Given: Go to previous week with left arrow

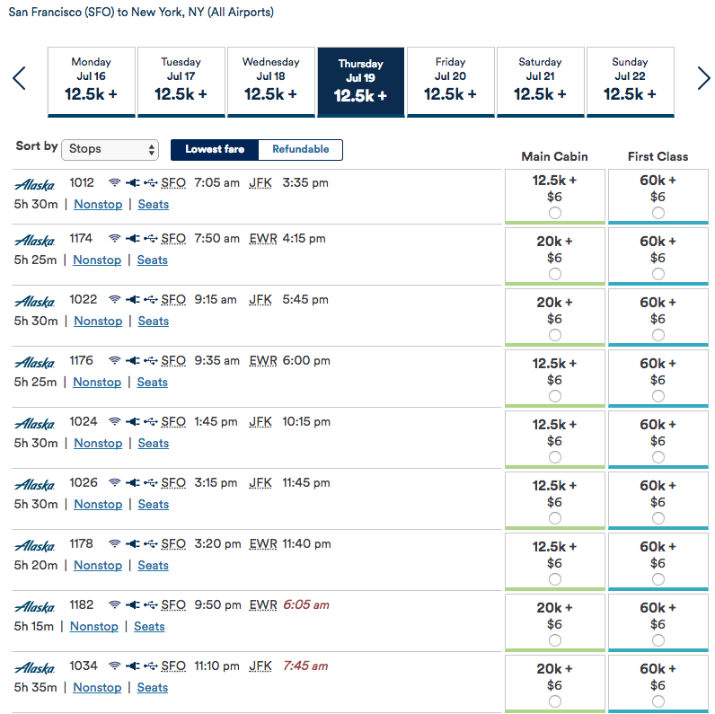Looking at the screenshot, I should click(x=19, y=79).
